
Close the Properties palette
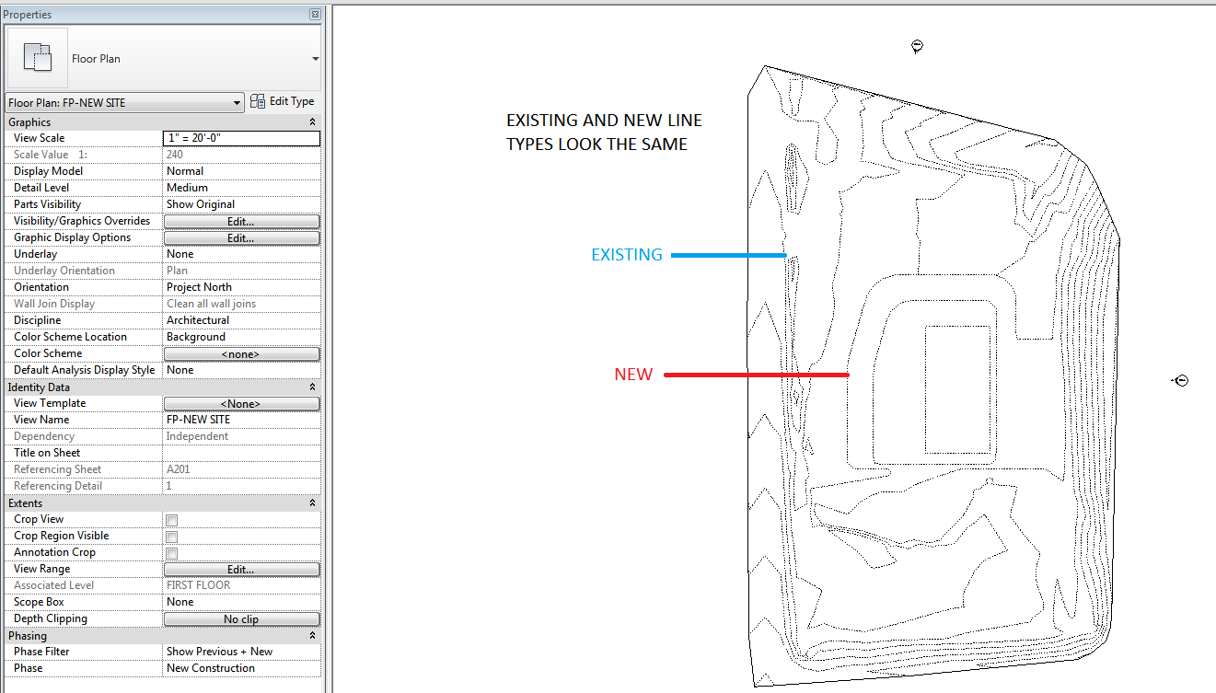(x=315, y=15)
